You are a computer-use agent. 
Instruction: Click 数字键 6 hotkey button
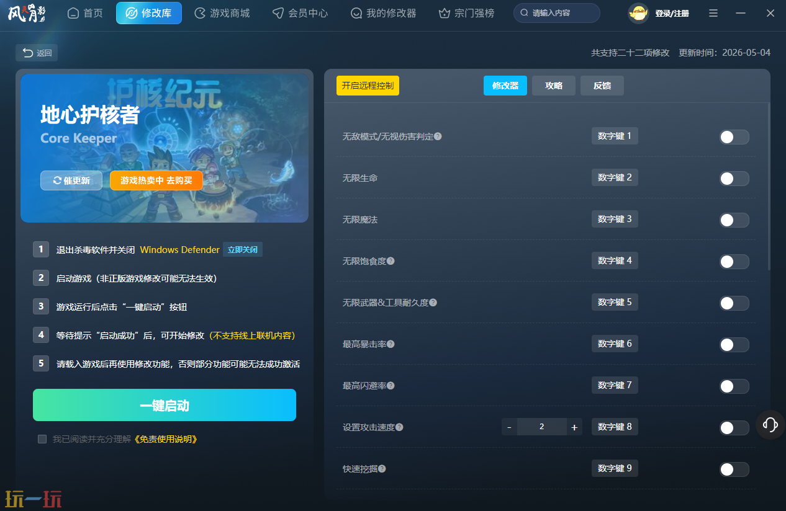615,344
